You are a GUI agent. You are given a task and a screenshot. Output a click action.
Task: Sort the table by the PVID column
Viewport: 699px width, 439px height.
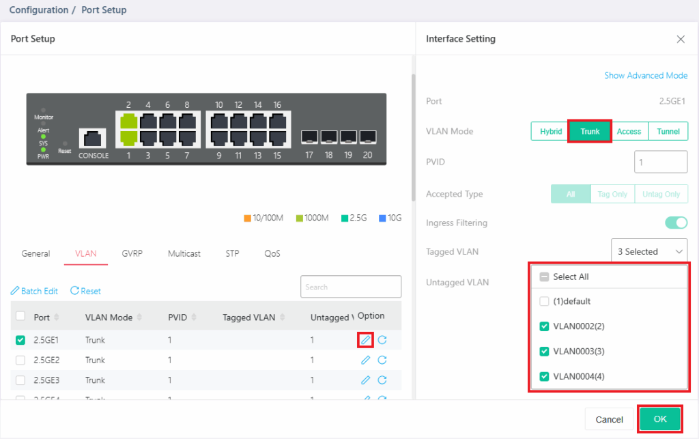pyautogui.click(x=192, y=317)
